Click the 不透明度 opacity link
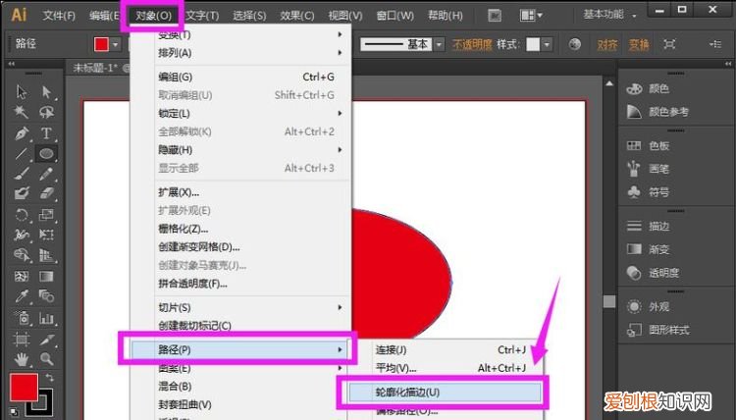The height and width of the screenshot is (420, 736). 472,44
